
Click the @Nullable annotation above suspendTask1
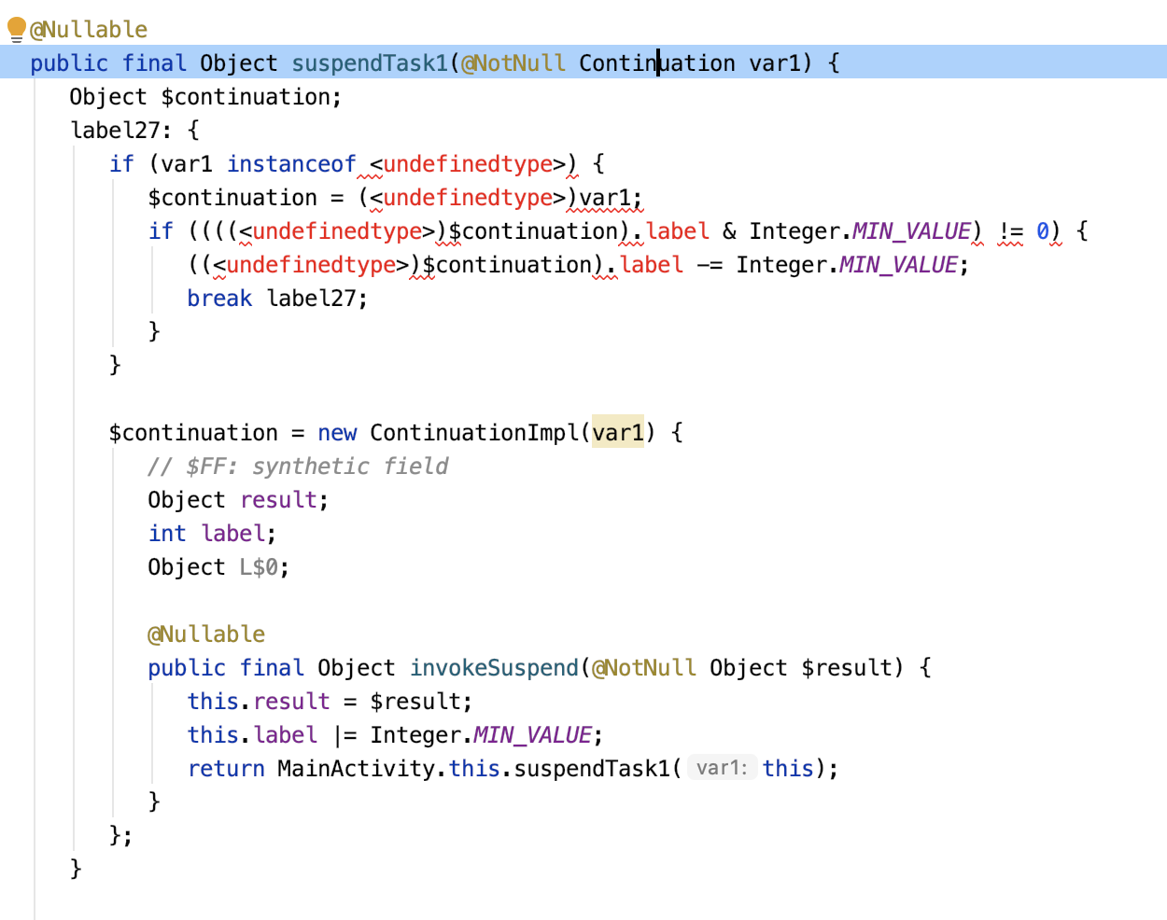pyautogui.click(x=87, y=29)
